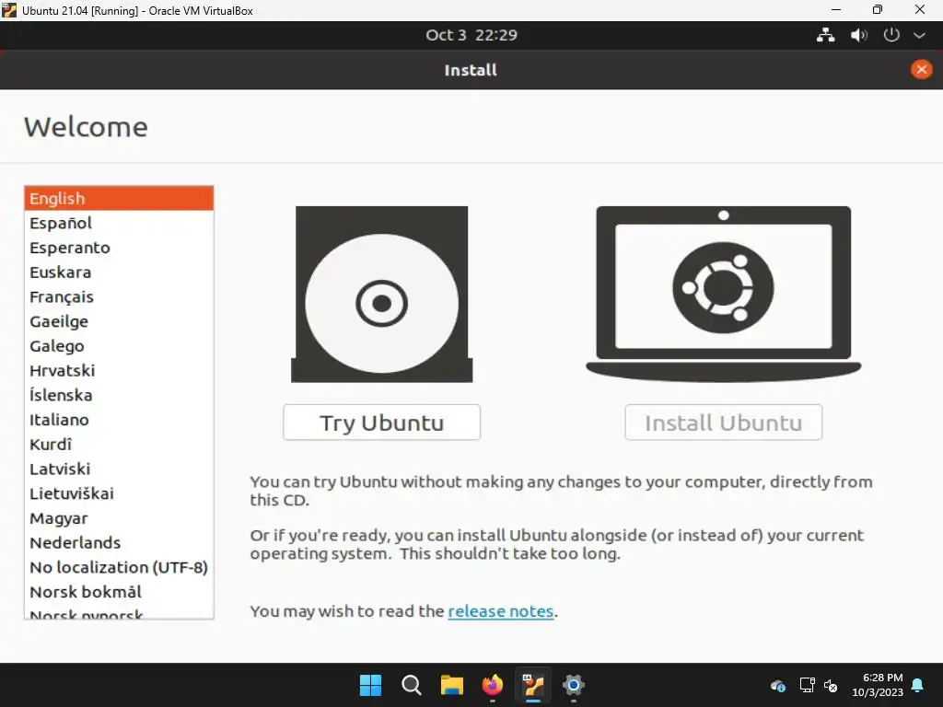
Task: Open the Oct 3 22:29 clock menu
Action: 471,35
